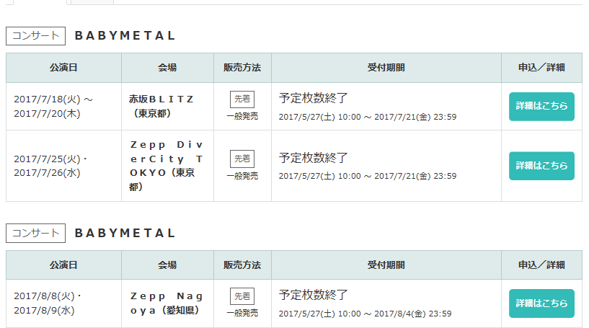Screen dimensions: 589x328
Task: Click the 会場 header in the first table
Action: (167, 68)
